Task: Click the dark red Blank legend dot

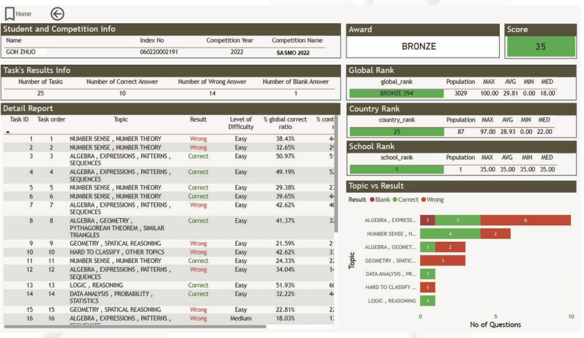Action: pyautogui.click(x=372, y=200)
